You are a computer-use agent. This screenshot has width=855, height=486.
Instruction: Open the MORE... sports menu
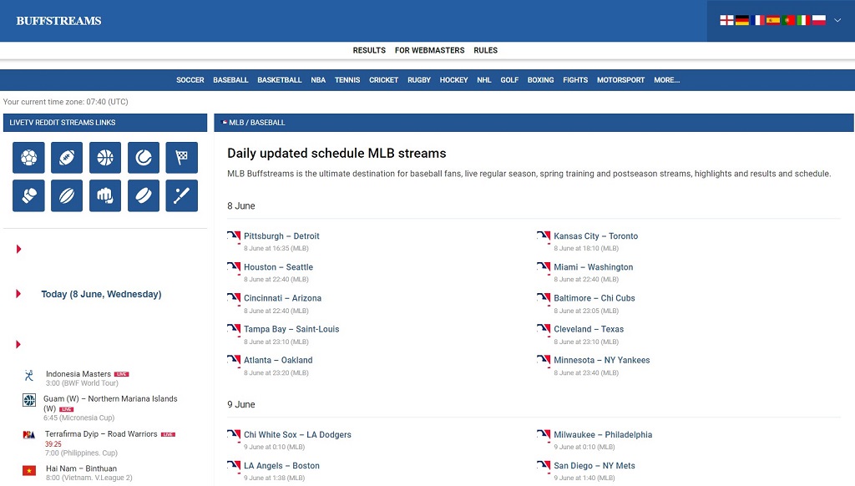[x=666, y=80]
